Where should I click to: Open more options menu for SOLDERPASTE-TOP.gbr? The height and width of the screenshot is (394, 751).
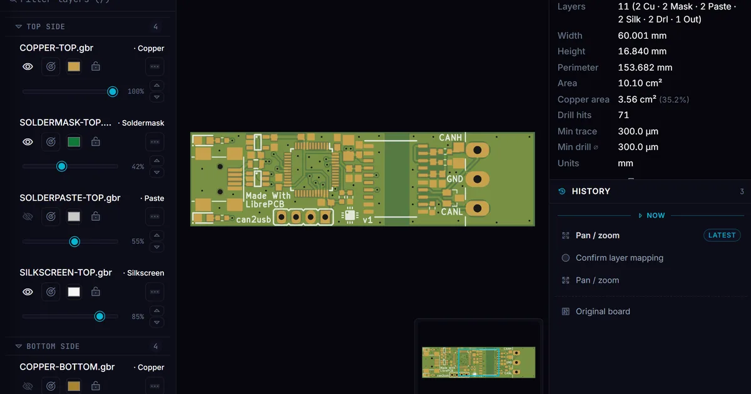(x=155, y=216)
